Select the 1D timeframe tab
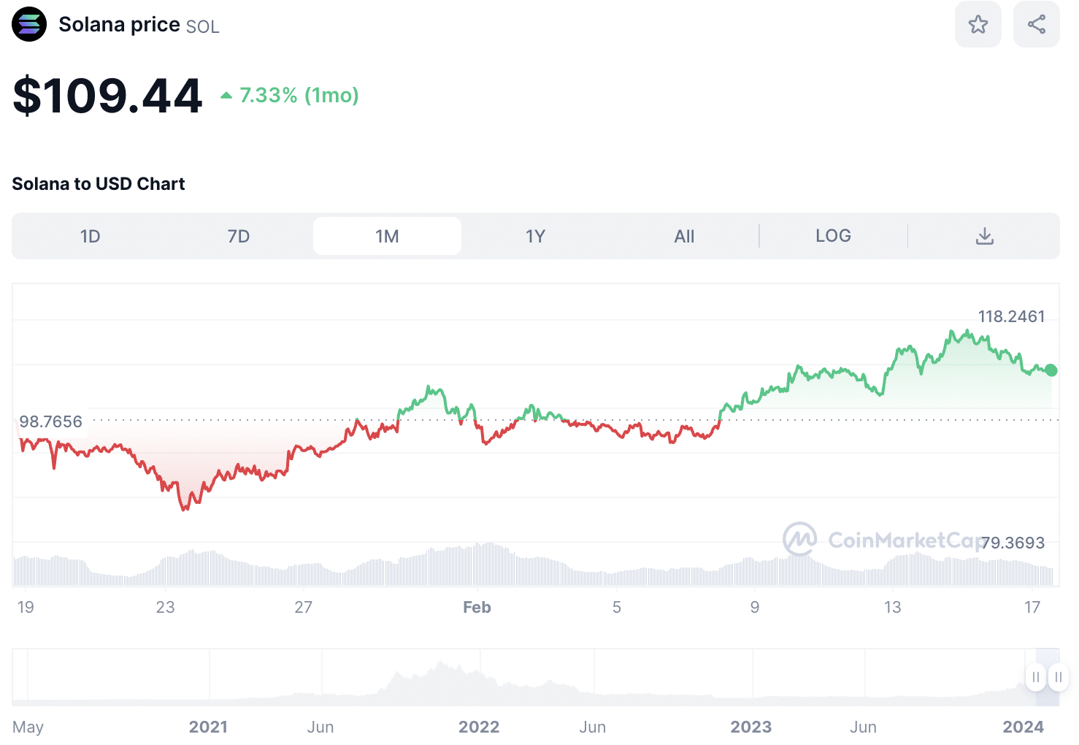Screen dimensions: 1079x745 pos(90,236)
